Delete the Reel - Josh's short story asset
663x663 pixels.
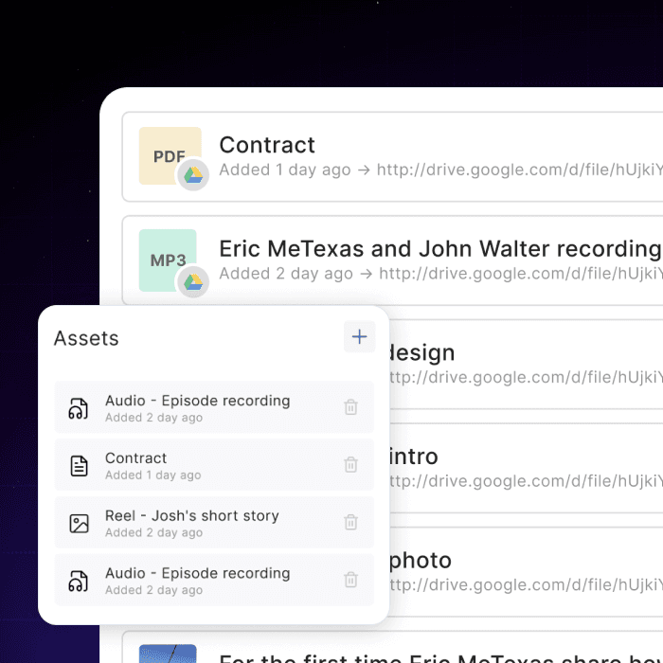[x=350, y=522]
